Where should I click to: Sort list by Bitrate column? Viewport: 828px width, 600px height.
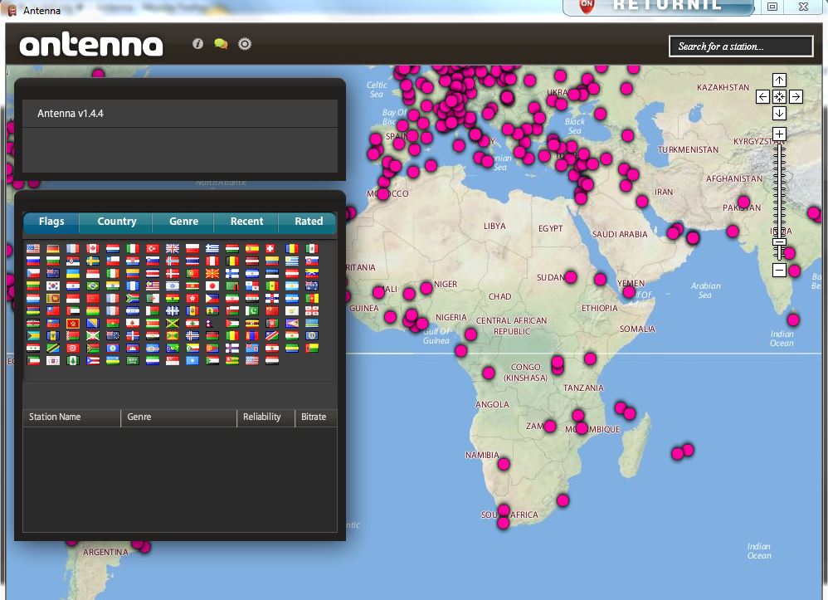[316, 417]
